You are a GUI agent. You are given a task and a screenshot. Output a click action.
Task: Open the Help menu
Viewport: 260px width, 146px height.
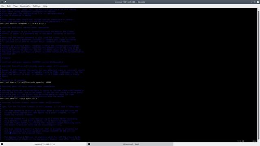45,6
